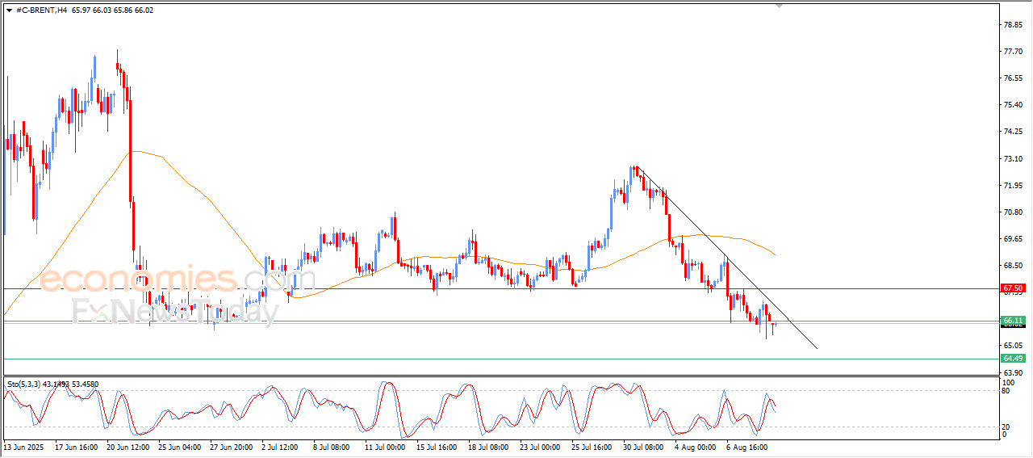Image resolution: width=1033 pixels, height=458 pixels.
Task: Click the 30 Jul 08:00 time label
Action: click(x=643, y=446)
